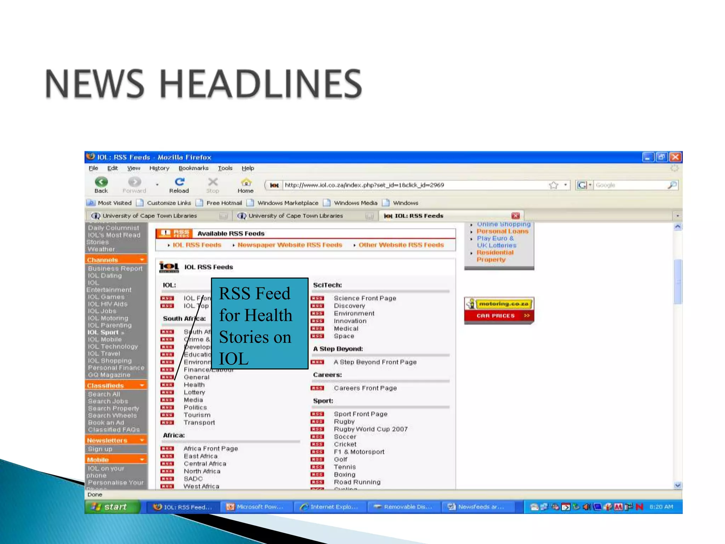This screenshot has width=725, height=544.
Task: Open the Edit menu
Action: click(x=113, y=168)
